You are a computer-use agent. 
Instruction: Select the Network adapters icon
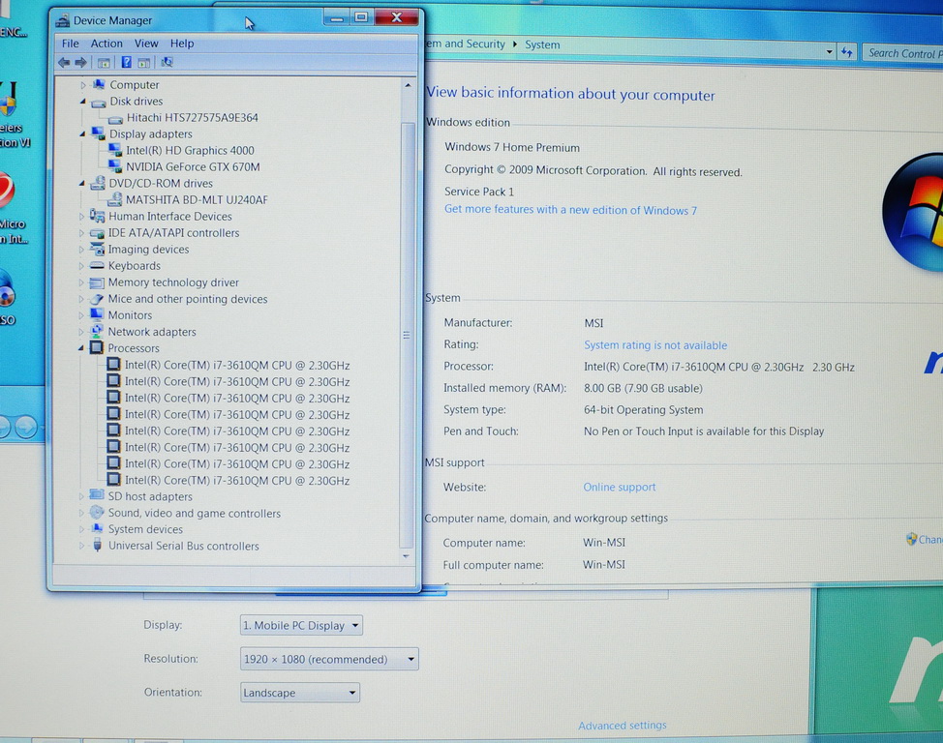[97, 331]
